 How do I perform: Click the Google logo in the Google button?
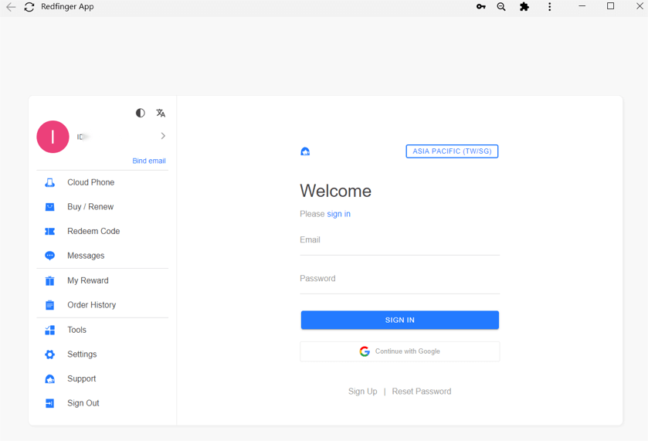pos(365,351)
